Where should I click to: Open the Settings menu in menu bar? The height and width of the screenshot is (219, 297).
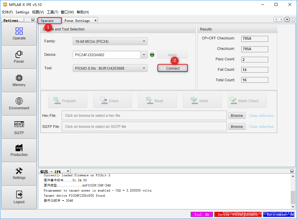pos(22,12)
